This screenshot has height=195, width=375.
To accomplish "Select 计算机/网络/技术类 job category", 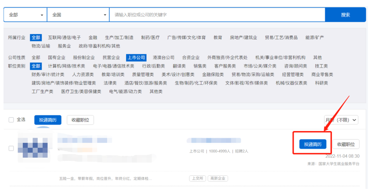I will (67, 66).
